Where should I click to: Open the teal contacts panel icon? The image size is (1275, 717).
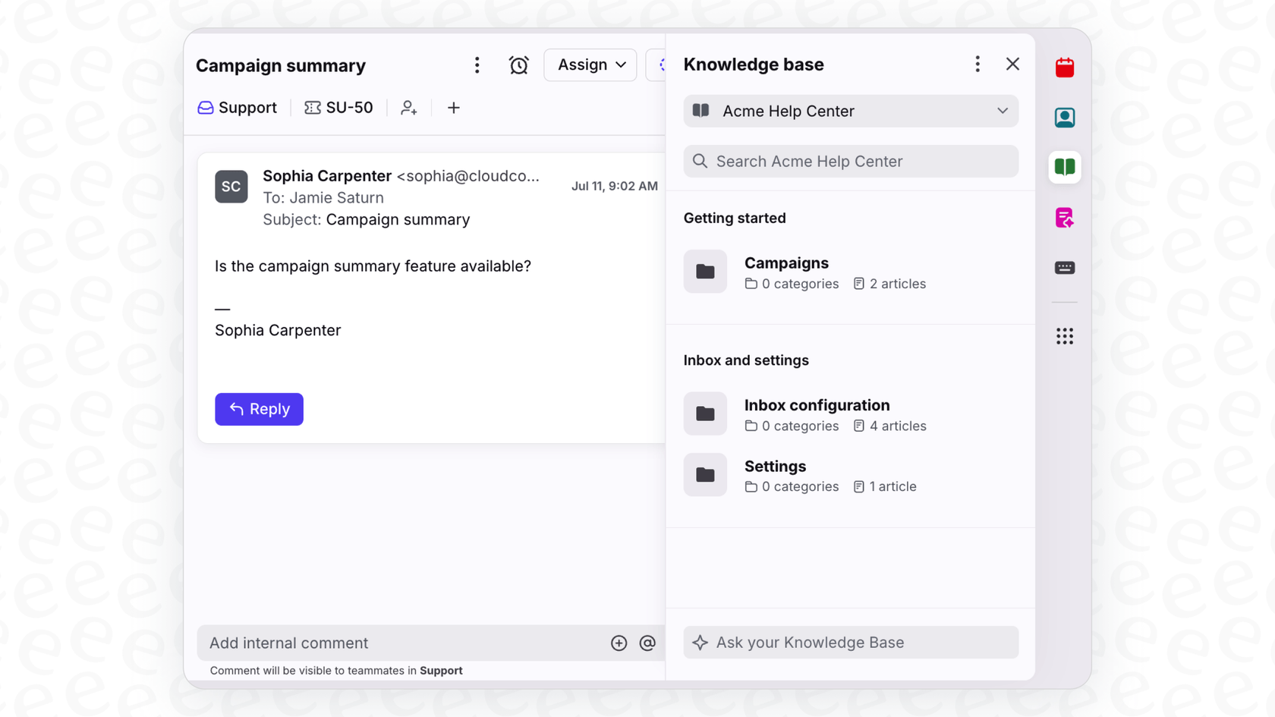[x=1065, y=117]
